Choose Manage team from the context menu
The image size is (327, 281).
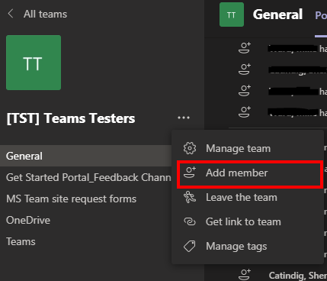tap(248, 148)
